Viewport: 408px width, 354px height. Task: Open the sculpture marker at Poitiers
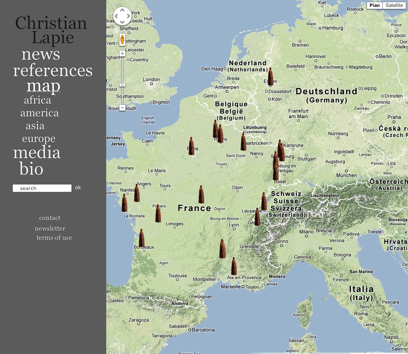(x=158, y=213)
